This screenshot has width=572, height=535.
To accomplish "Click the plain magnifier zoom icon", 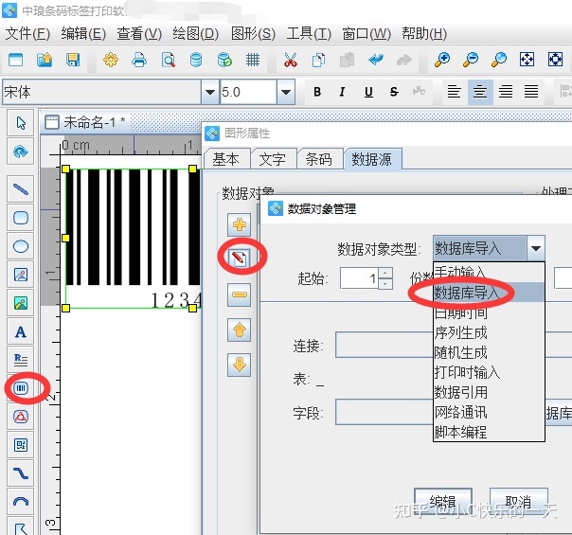I will click(x=499, y=60).
